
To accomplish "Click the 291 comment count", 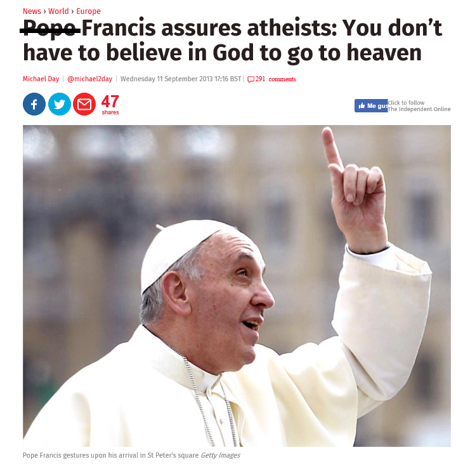I will (260, 79).
